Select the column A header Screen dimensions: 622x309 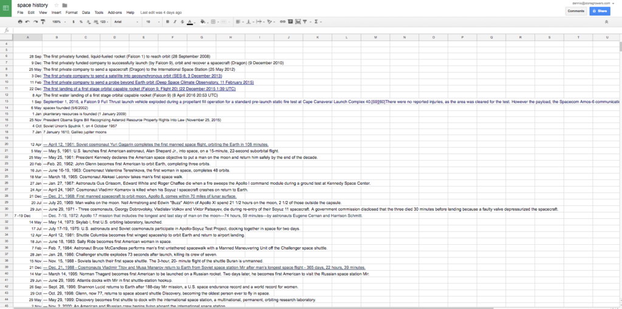point(28,37)
